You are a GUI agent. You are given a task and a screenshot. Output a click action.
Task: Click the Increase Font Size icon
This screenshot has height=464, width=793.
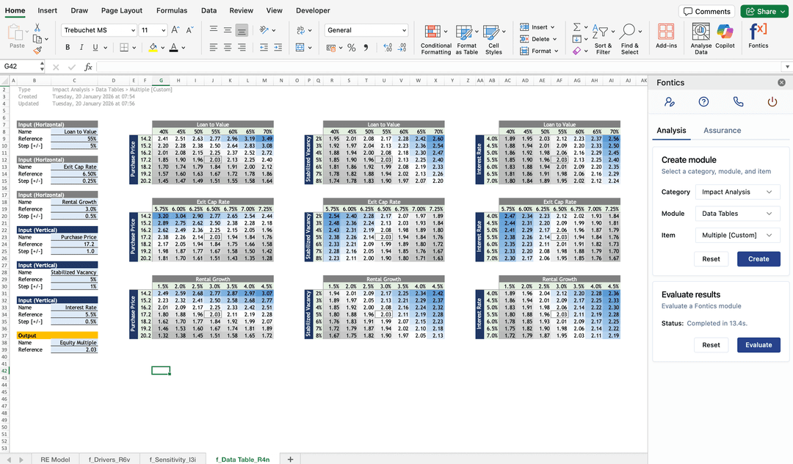(x=175, y=30)
